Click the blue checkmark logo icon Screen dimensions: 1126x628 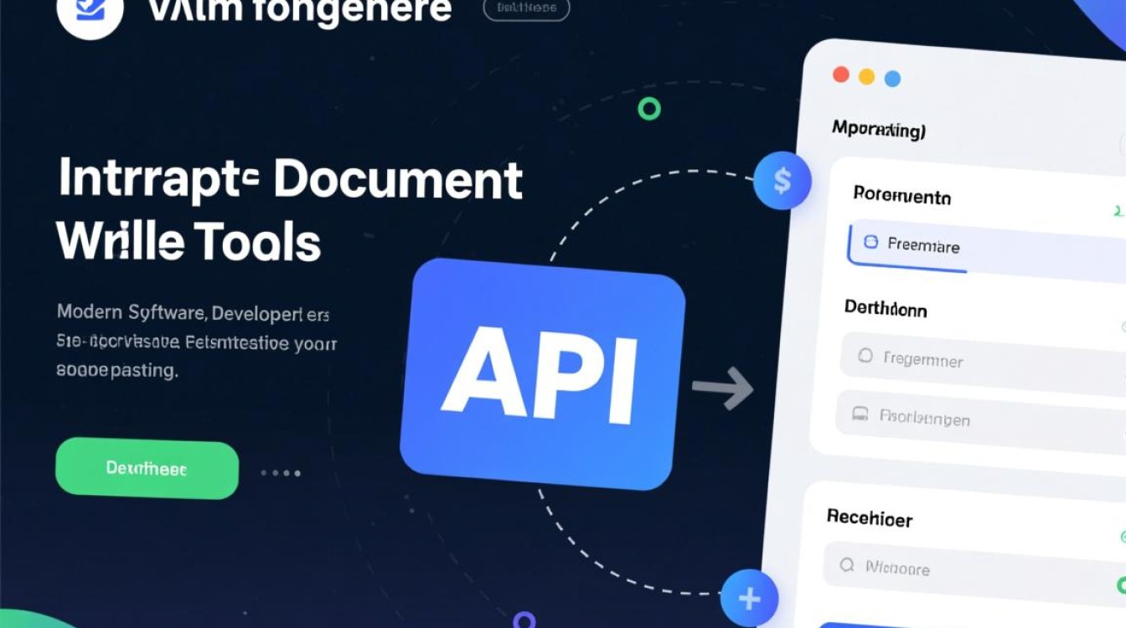point(90,10)
